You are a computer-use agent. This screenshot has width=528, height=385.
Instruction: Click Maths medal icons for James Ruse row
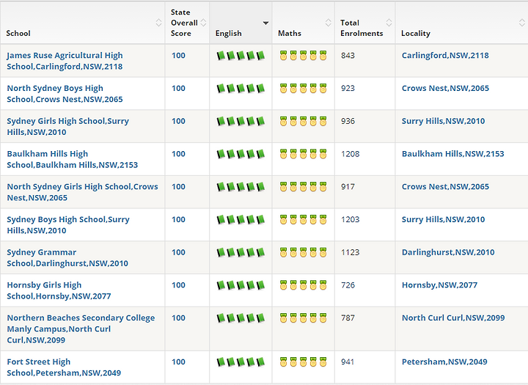click(303, 56)
